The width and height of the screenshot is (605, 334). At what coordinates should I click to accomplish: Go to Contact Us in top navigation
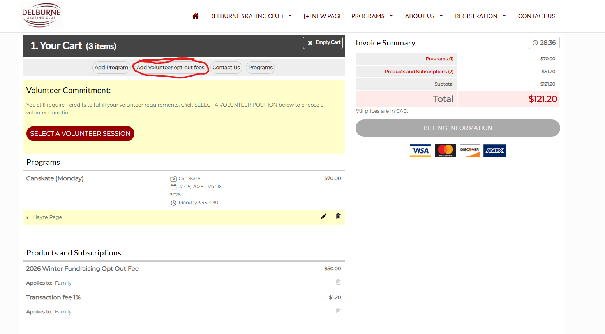(536, 16)
